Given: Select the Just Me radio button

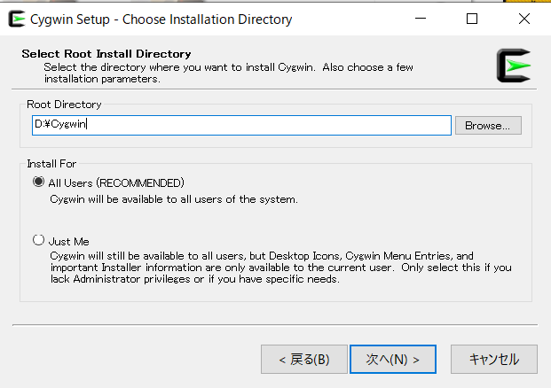Looking at the screenshot, I should click(38, 240).
